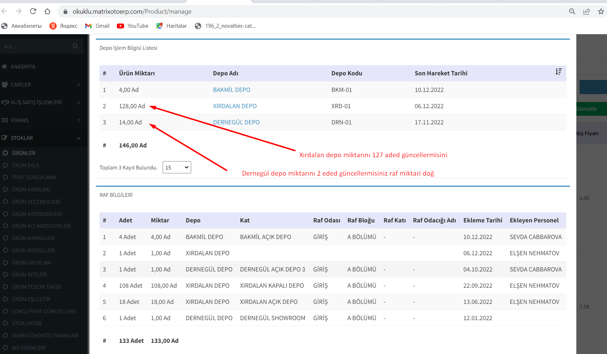Click the browser home icon

47,12
